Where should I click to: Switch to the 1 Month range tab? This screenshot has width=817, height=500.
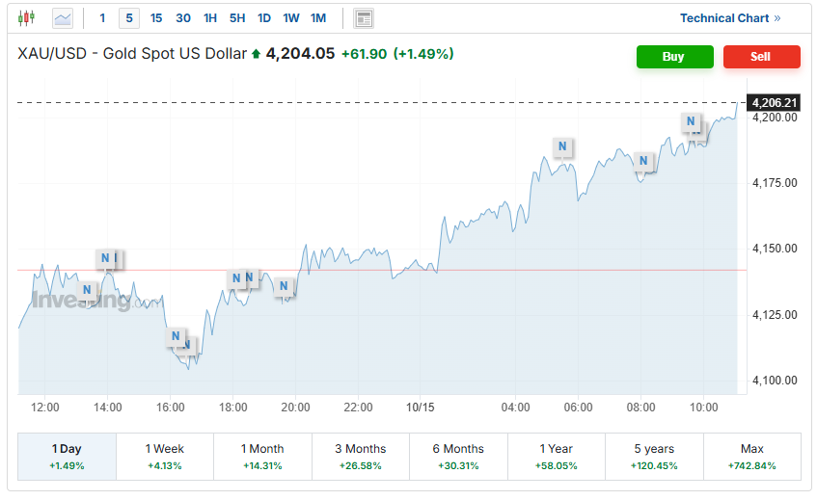pyautogui.click(x=262, y=456)
